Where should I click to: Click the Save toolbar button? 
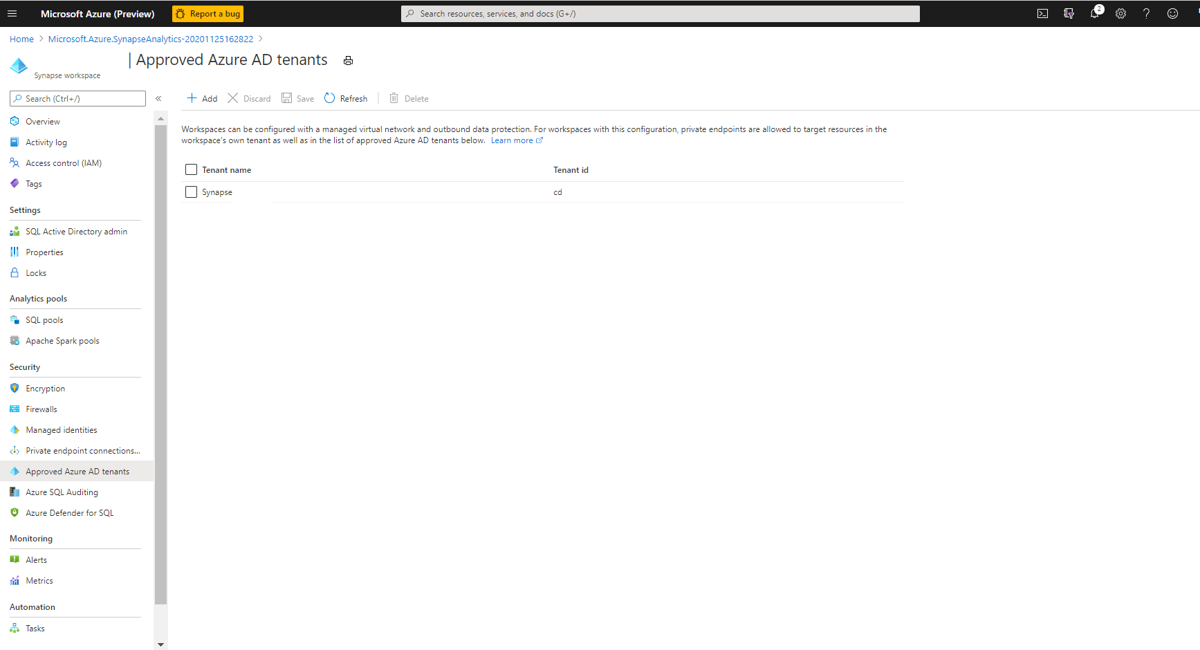click(297, 98)
